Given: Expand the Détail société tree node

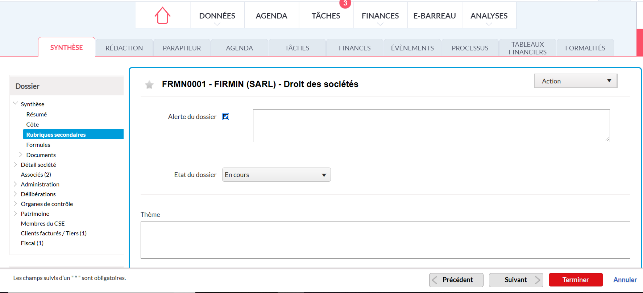Looking at the screenshot, I should [15, 164].
